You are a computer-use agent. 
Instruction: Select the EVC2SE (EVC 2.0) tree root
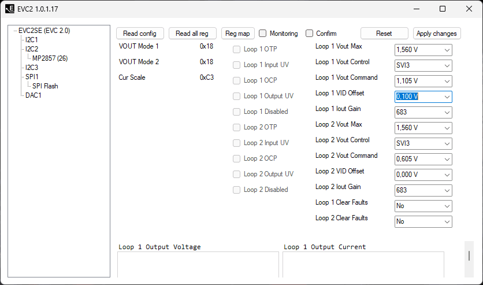[x=44, y=31]
